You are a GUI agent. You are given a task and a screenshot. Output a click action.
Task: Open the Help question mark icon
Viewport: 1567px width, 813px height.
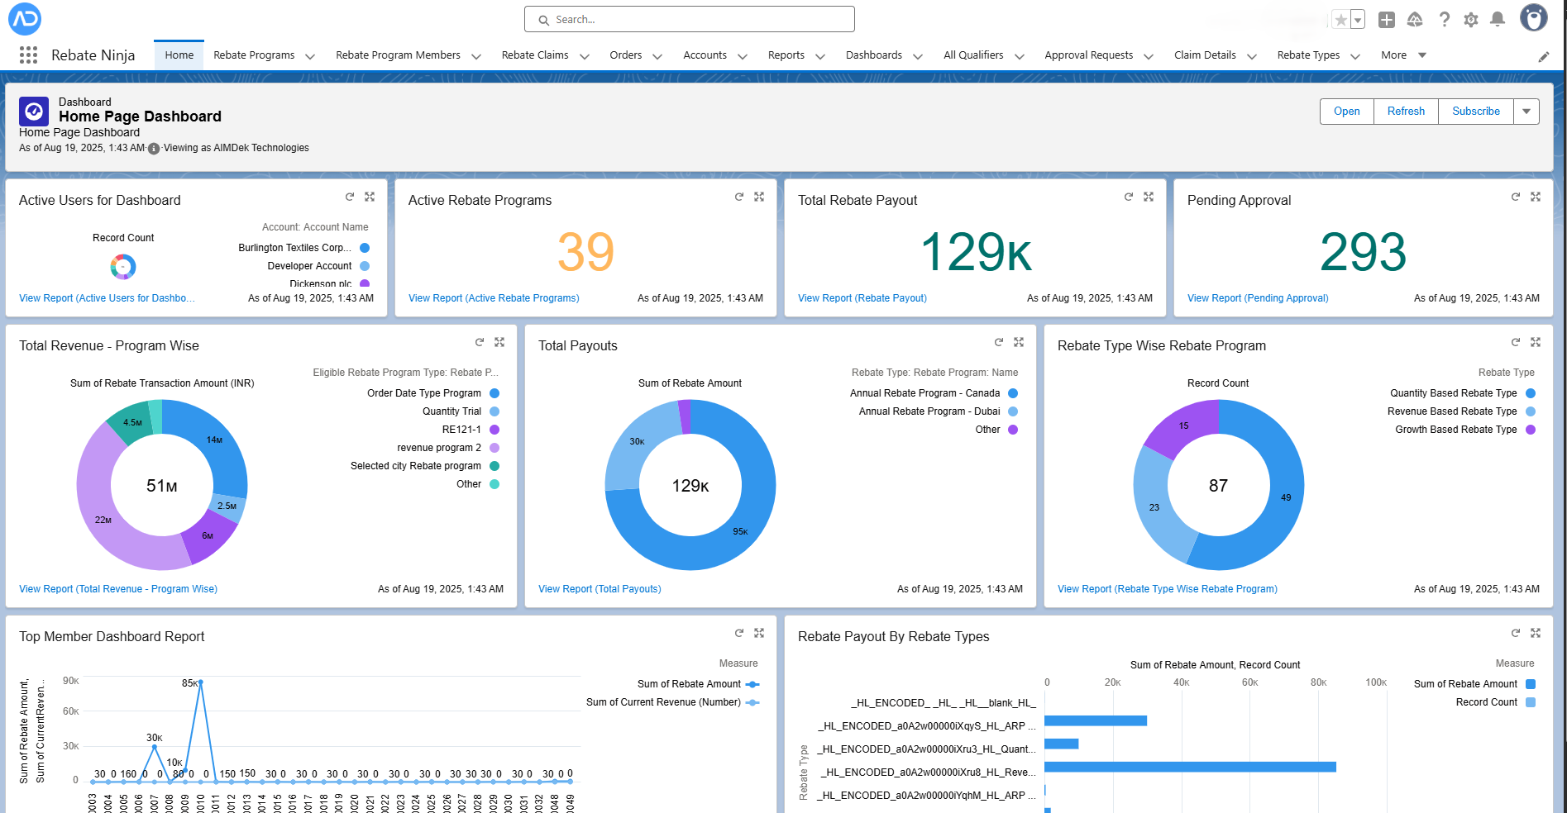tap(1443, 19)
